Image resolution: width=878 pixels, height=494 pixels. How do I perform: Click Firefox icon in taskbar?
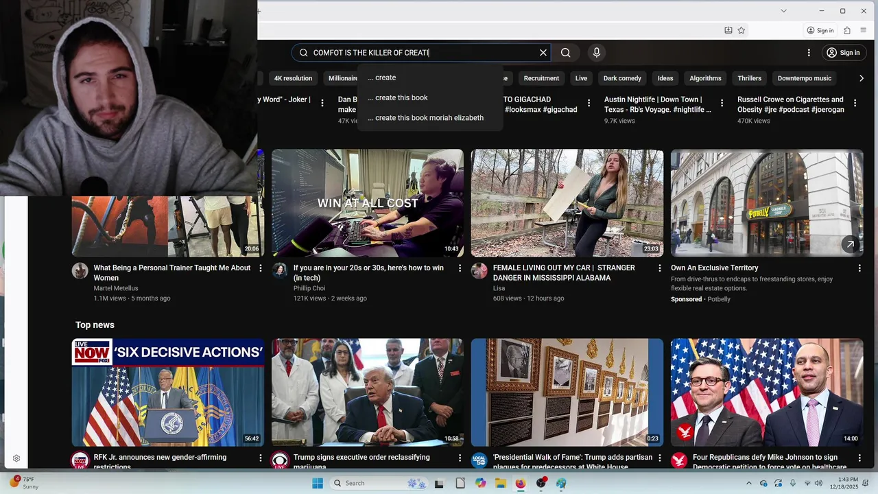[521, 483]
